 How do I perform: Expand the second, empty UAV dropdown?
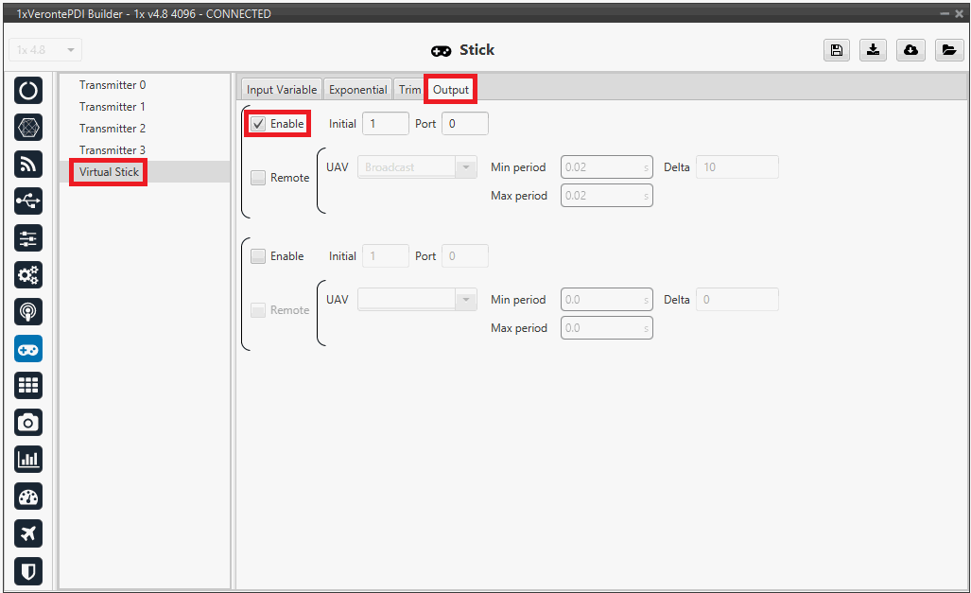417,300
